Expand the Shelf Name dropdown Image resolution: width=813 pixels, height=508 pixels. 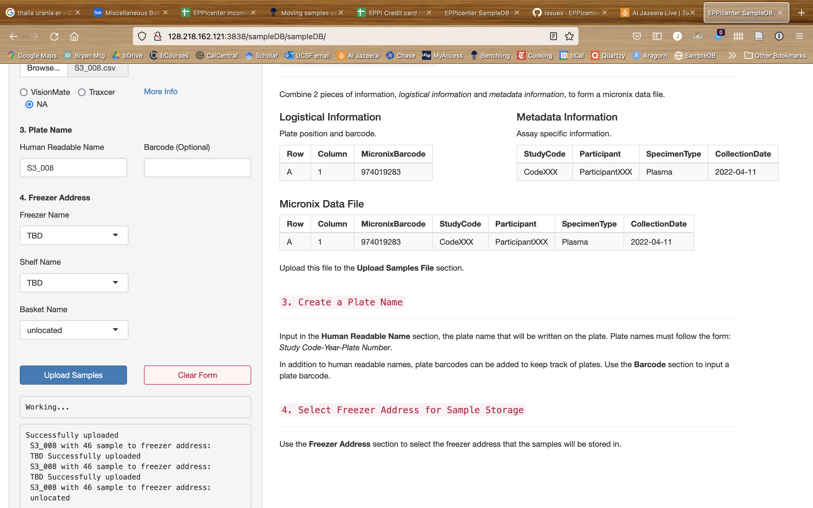tap(74, 283)
